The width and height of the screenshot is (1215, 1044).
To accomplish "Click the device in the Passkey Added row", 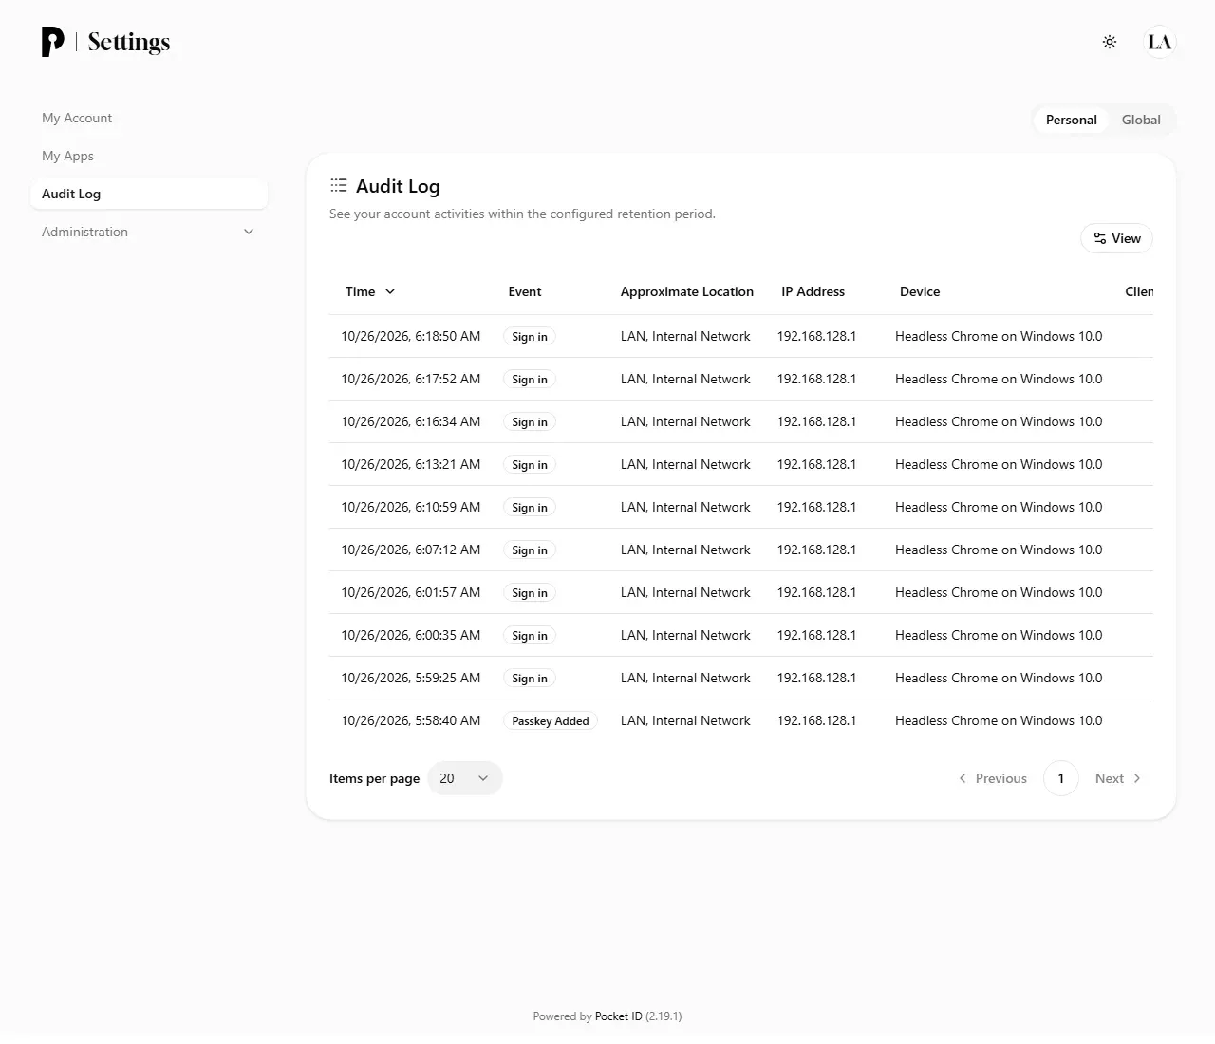I will click(x=999, y=720).
